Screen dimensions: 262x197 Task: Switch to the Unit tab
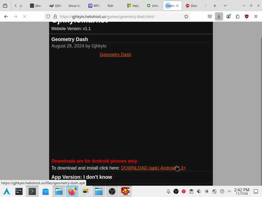coord(152,6)
